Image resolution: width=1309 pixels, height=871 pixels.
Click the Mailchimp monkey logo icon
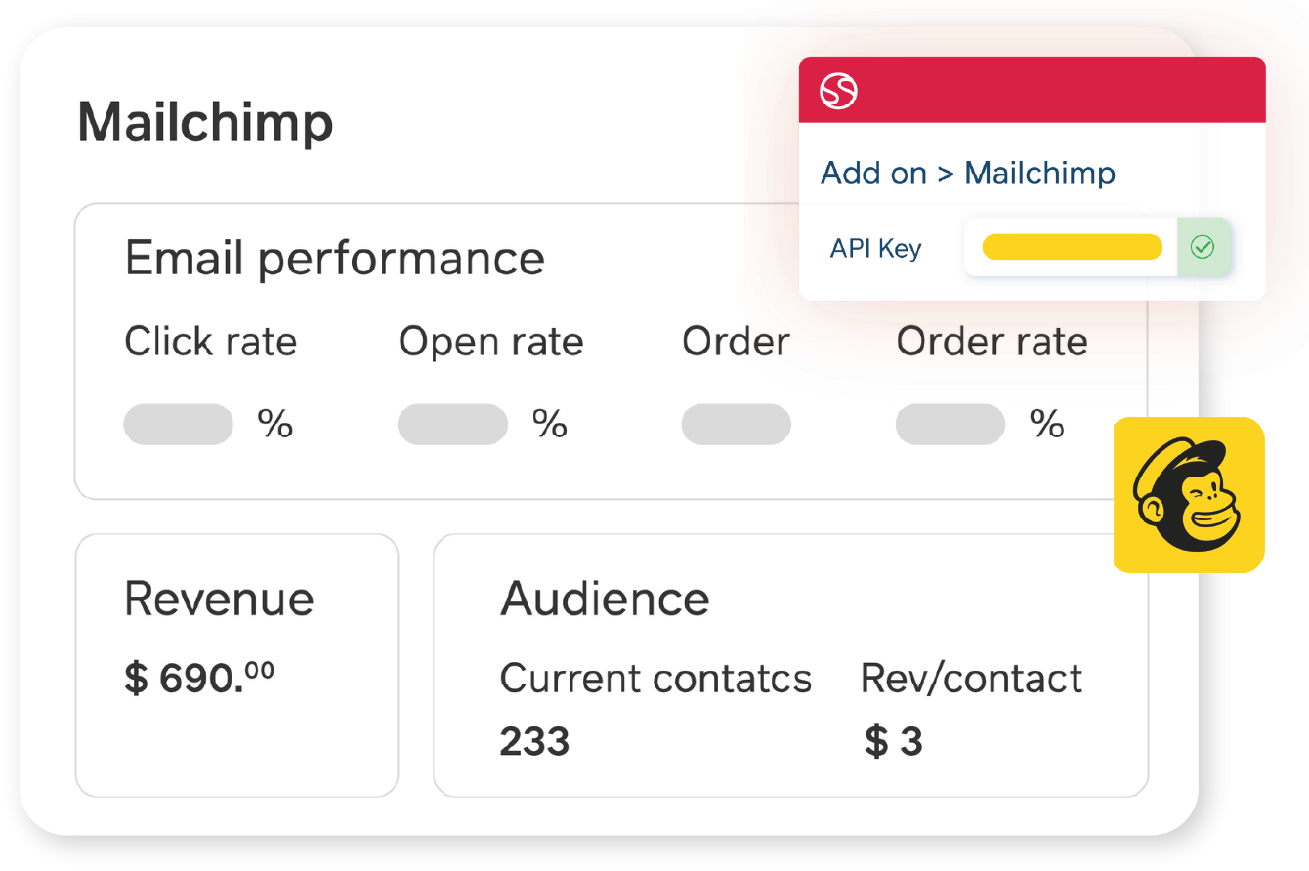[1188, 494]
